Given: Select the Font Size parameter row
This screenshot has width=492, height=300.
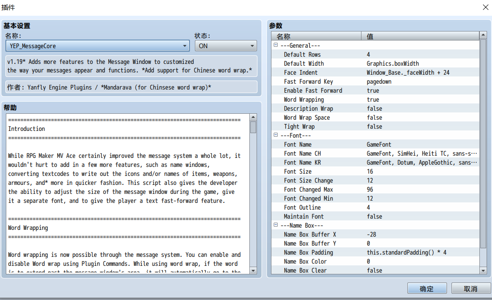Looking at the screenshot, I should click(x=375, y=171).
